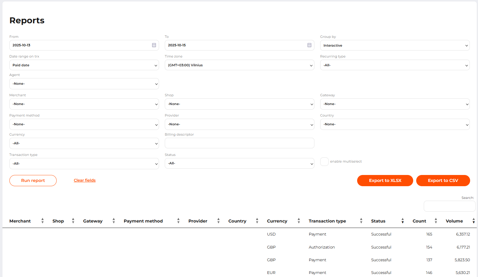
Task: Sort table by Payment method arrows
Action: 178,221
